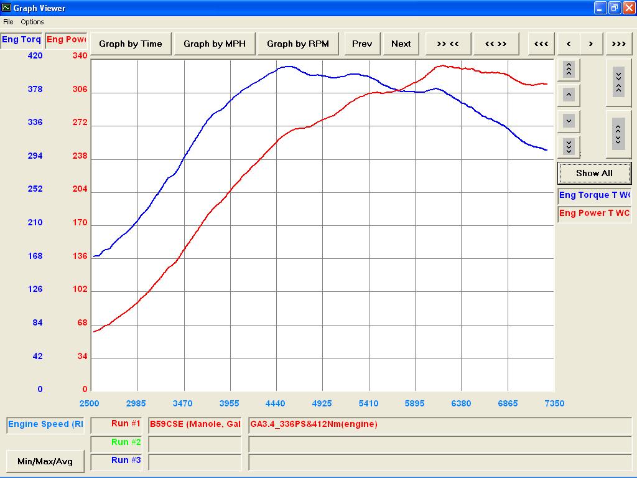Click the 5895 RPM x-axis value
637x478 pixels.
414,403
